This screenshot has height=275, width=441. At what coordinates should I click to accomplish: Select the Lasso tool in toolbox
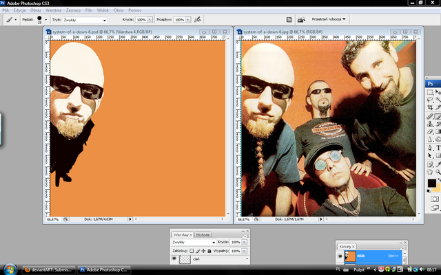click(430, 99)
